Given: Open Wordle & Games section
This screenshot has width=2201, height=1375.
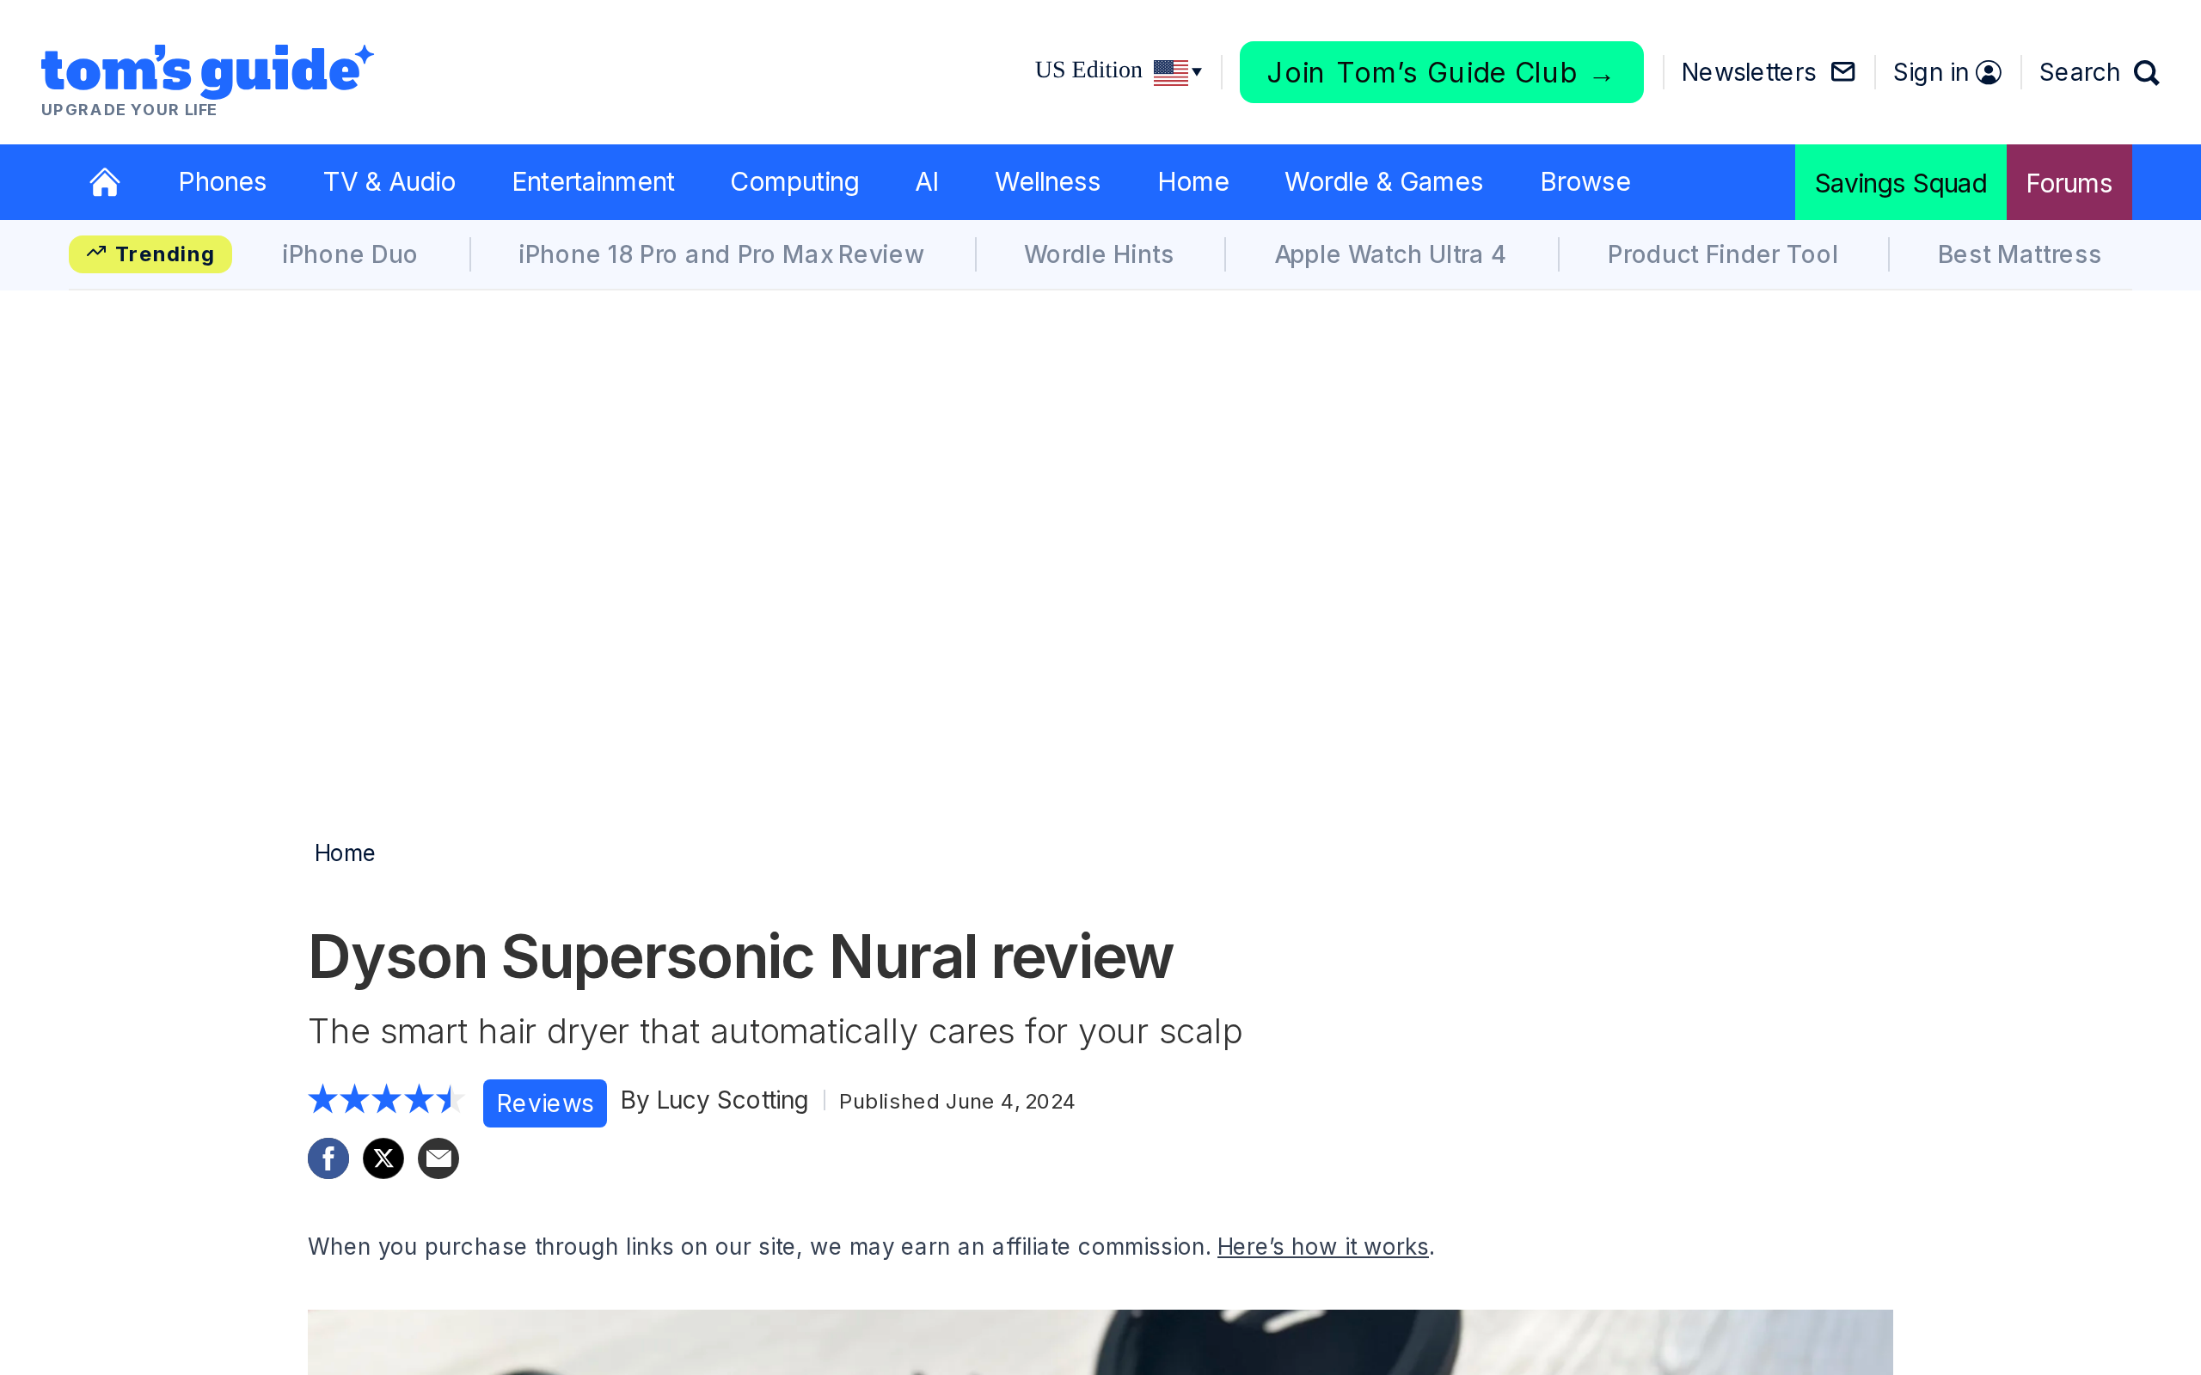Looking at the screenshot, I should click(1383, 182).
